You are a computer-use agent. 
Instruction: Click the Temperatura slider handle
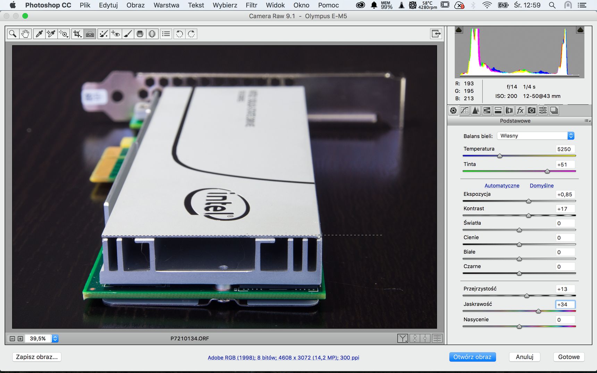[x=500, y=156]
